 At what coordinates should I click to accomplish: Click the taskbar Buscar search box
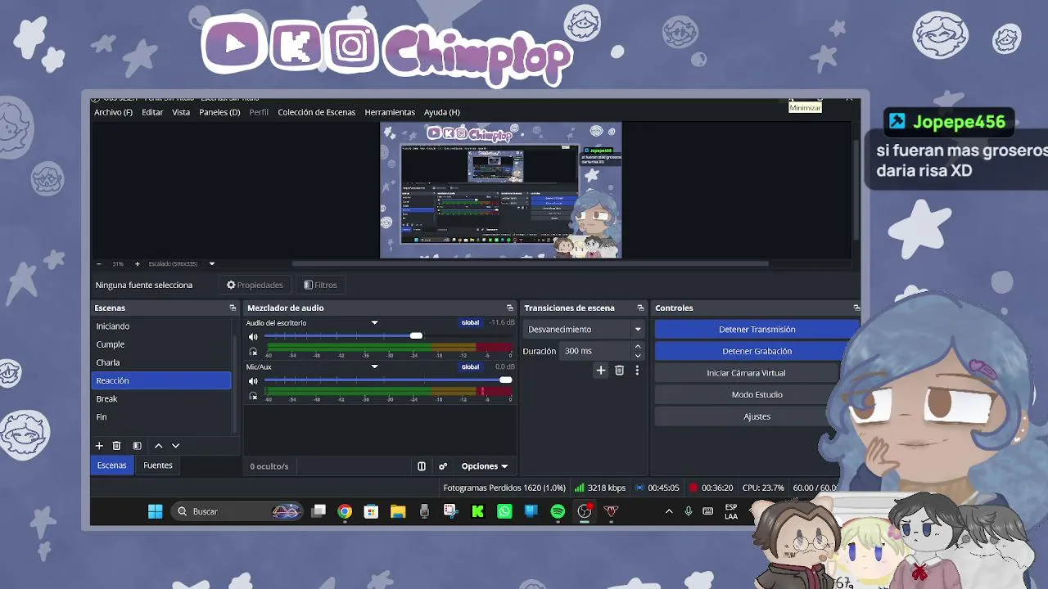(x=238, y=511)
